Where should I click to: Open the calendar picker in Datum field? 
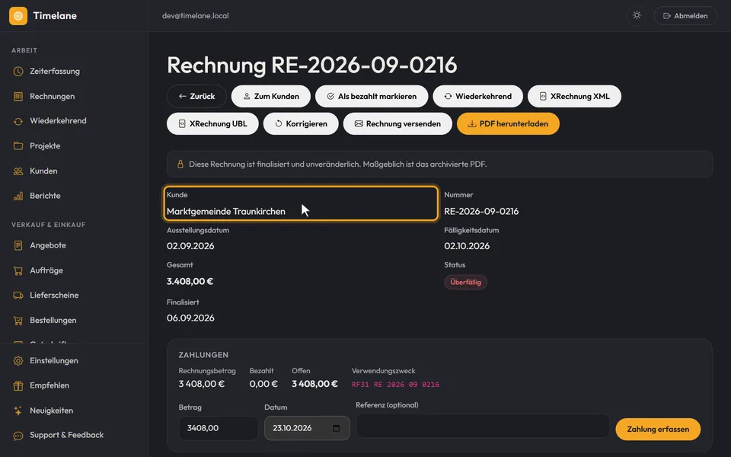[x=336, y=428]
